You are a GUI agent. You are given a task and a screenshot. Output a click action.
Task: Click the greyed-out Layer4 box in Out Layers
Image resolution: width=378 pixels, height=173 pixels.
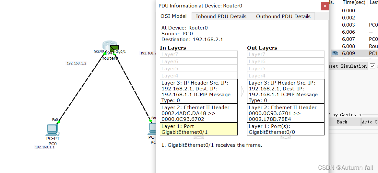point(286,76)
